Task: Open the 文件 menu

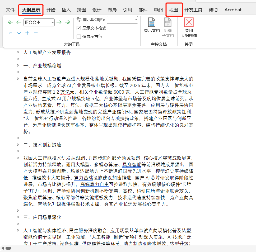Action: (x=10, y=10)
